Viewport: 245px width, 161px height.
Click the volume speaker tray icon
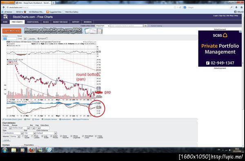pyautogui.click(x=229, y=150)
